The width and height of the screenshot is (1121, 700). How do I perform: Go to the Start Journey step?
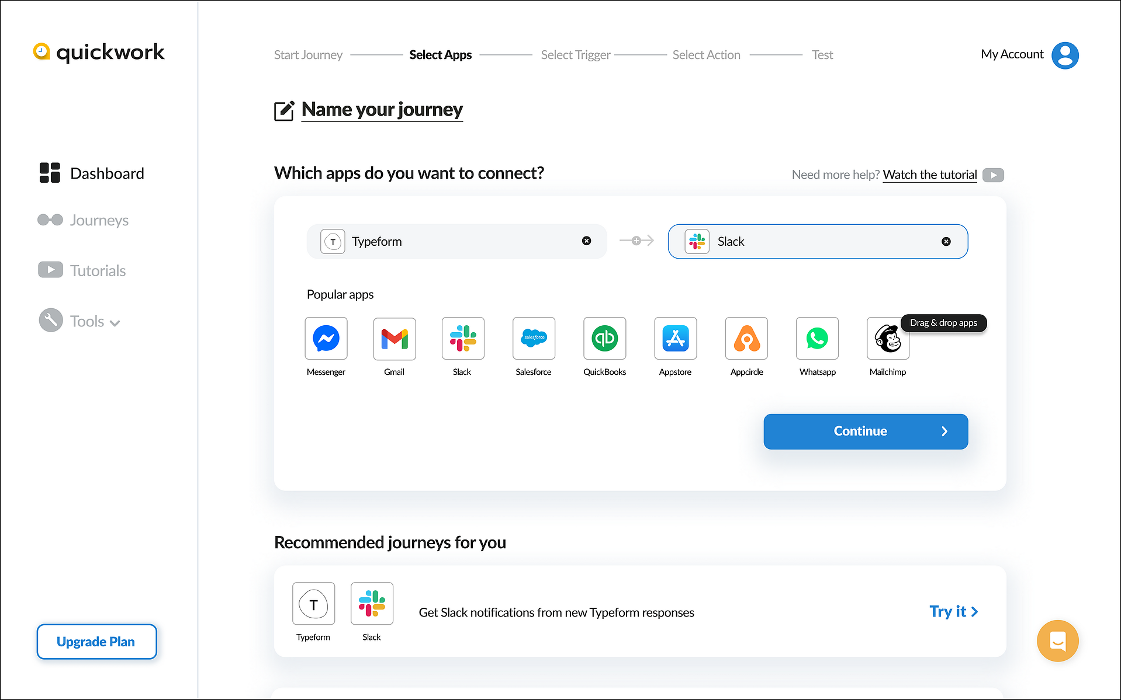click(308, 55)
